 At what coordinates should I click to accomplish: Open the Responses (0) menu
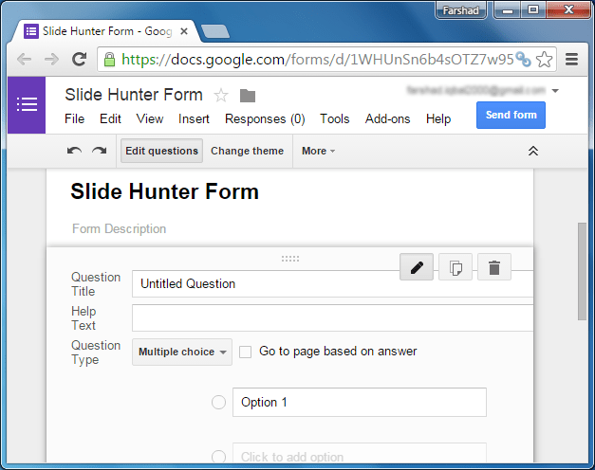(265, 119)
